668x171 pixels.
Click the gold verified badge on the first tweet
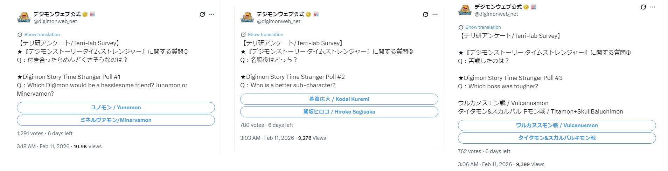(85, 14)
